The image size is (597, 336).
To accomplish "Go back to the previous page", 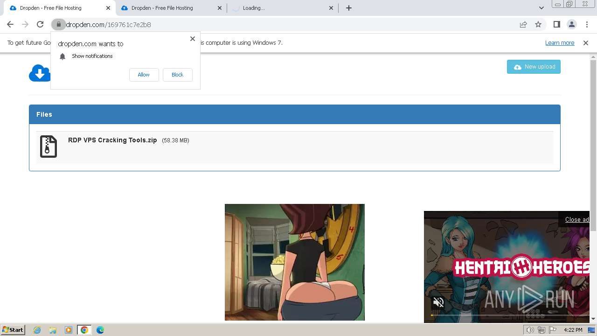I will pos(10,24).
